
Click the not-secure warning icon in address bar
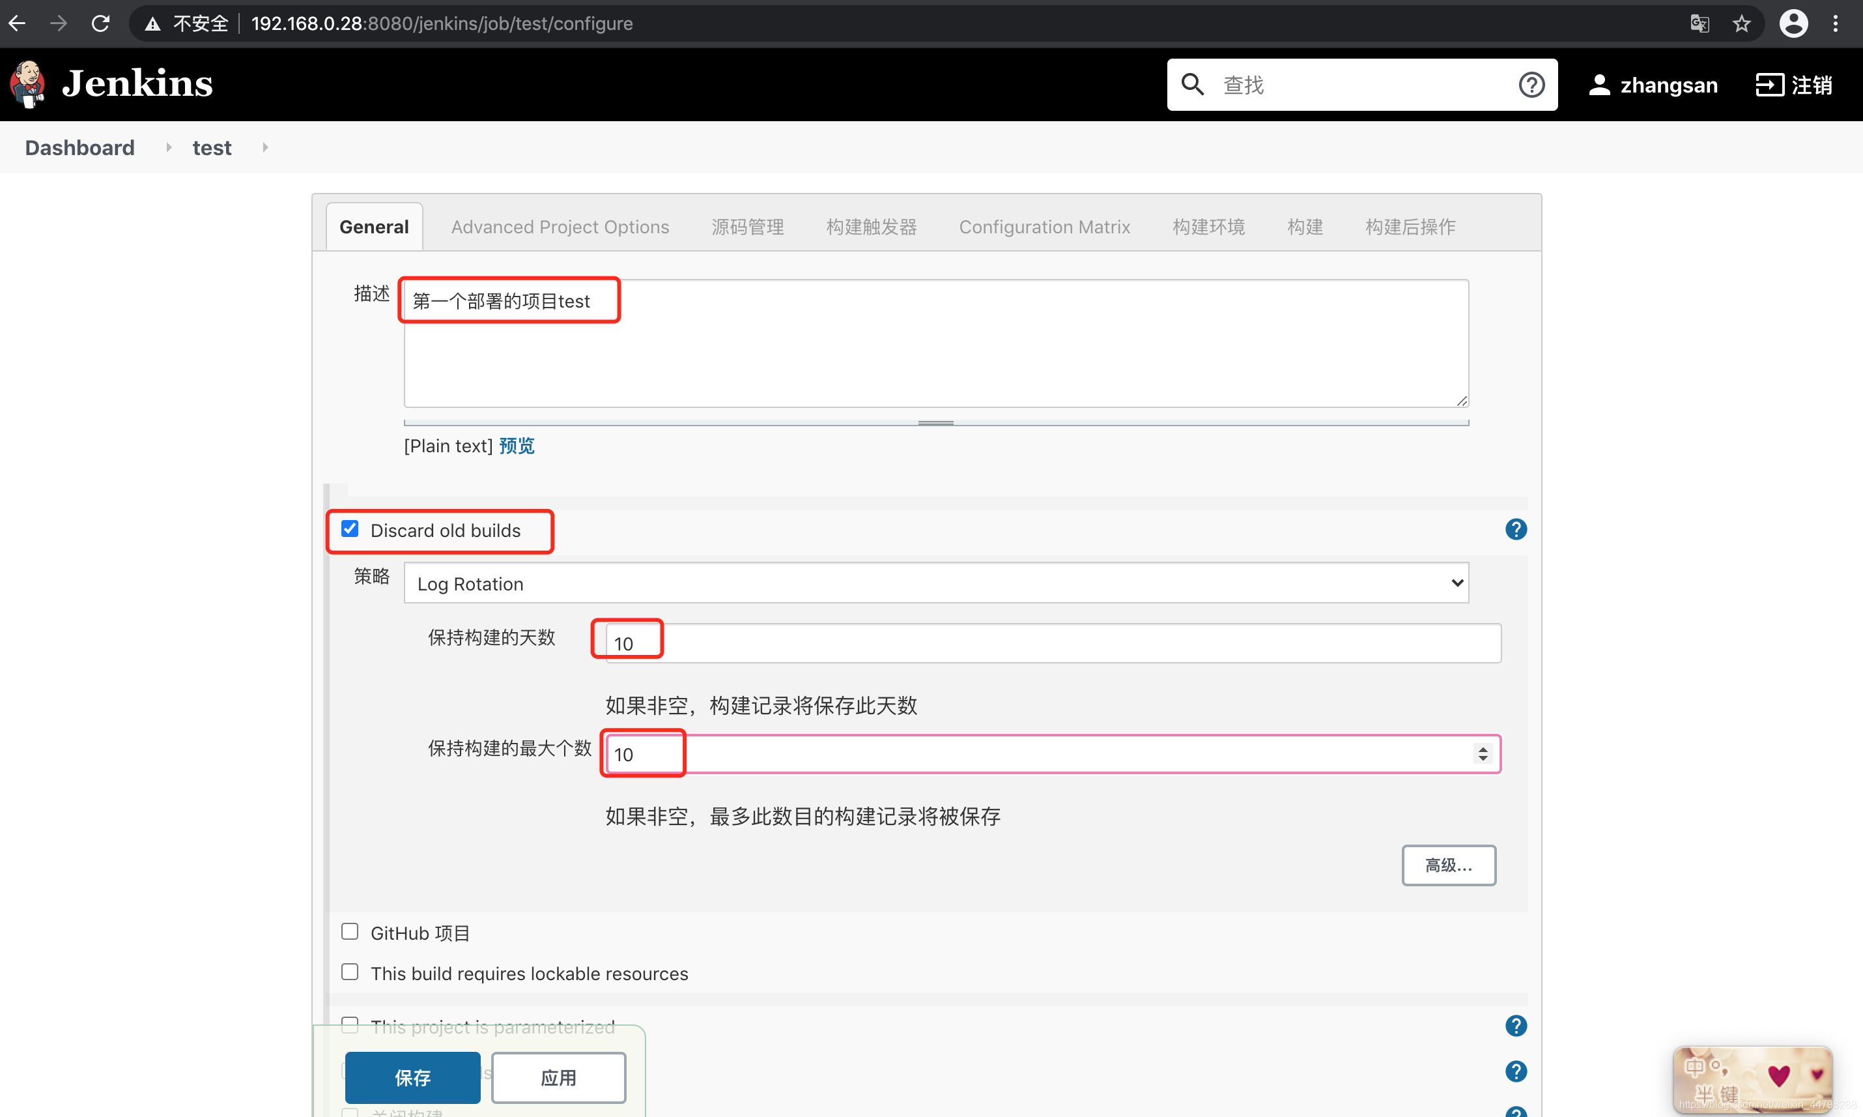(152, 24)
